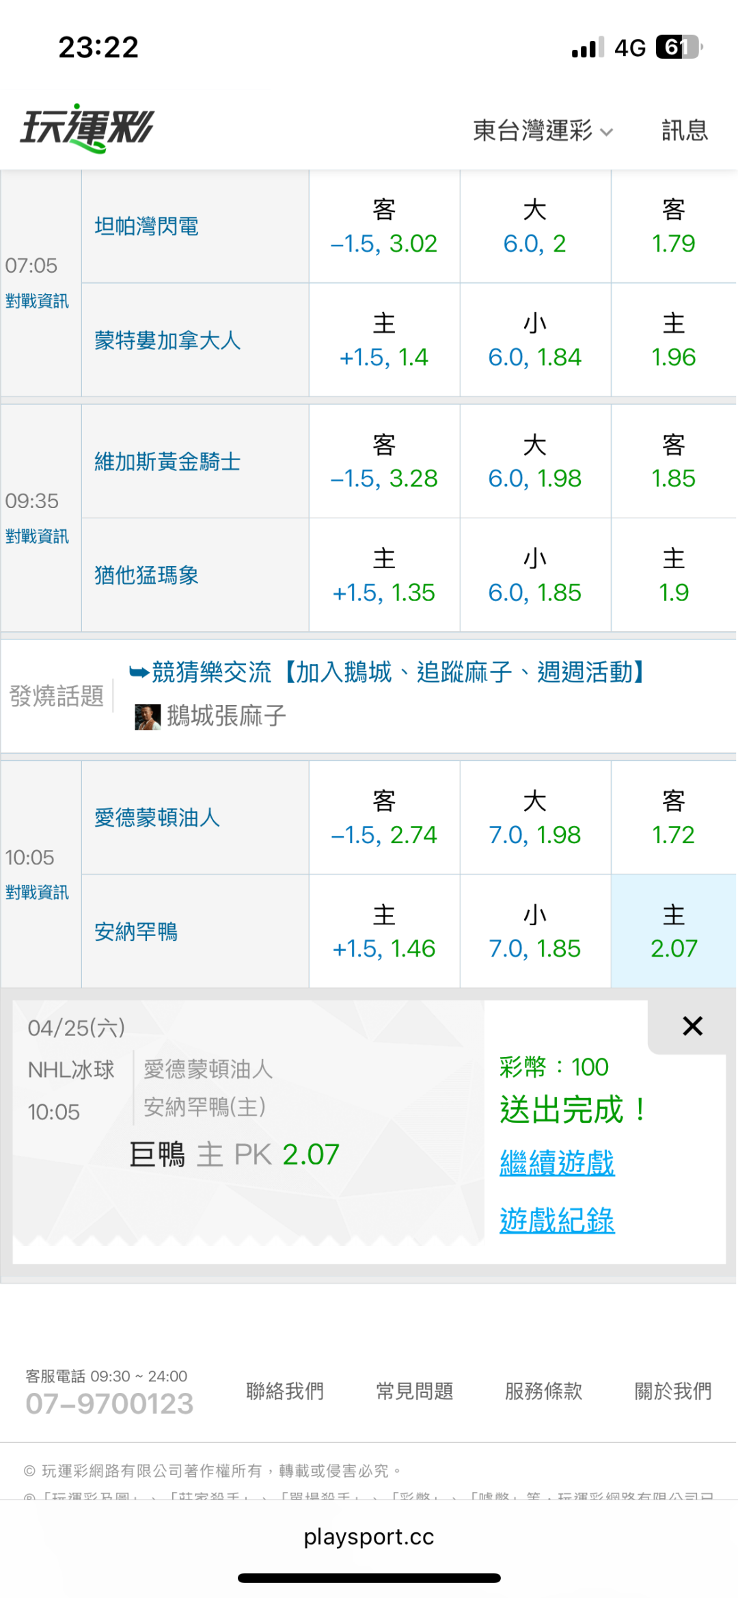Select 愛德蒙頓油人 客 1.72 odds cell

coord(673,818)
